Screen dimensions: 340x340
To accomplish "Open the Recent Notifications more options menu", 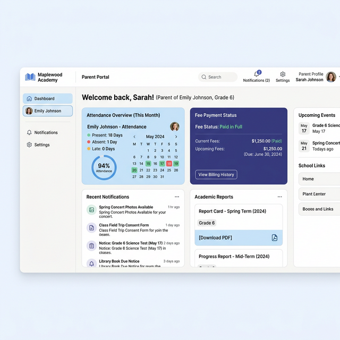I will tap(177, 197).
